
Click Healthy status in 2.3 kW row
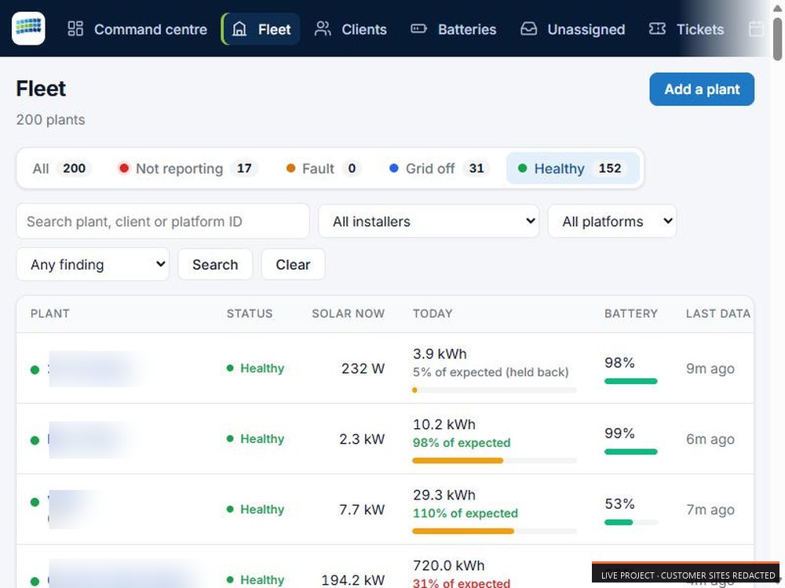click(255, 439)
